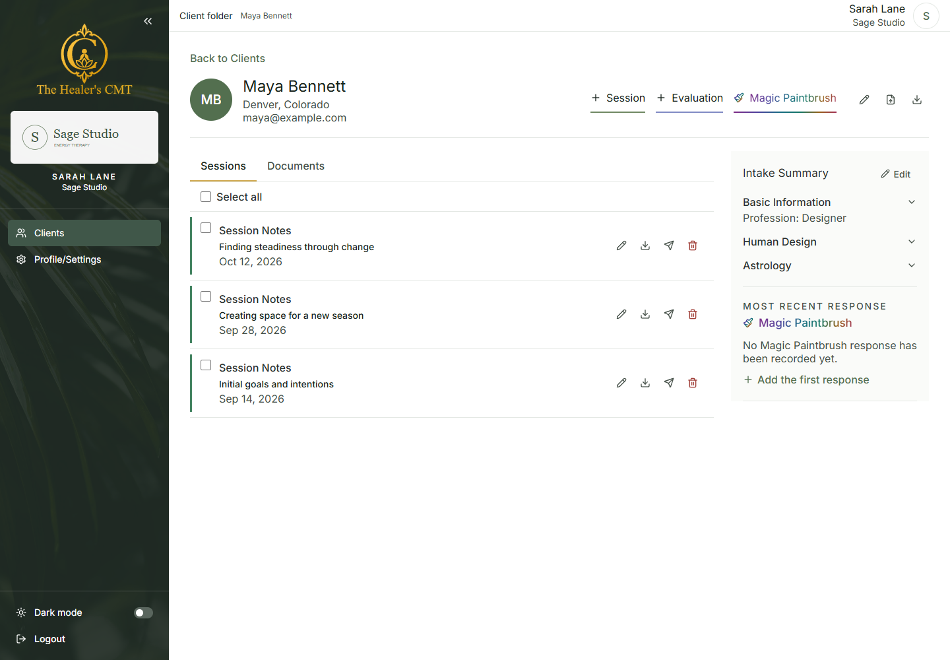
Task: Select 'Initial goals and intentions' session checkbox
Action: (x=206, y=365)
